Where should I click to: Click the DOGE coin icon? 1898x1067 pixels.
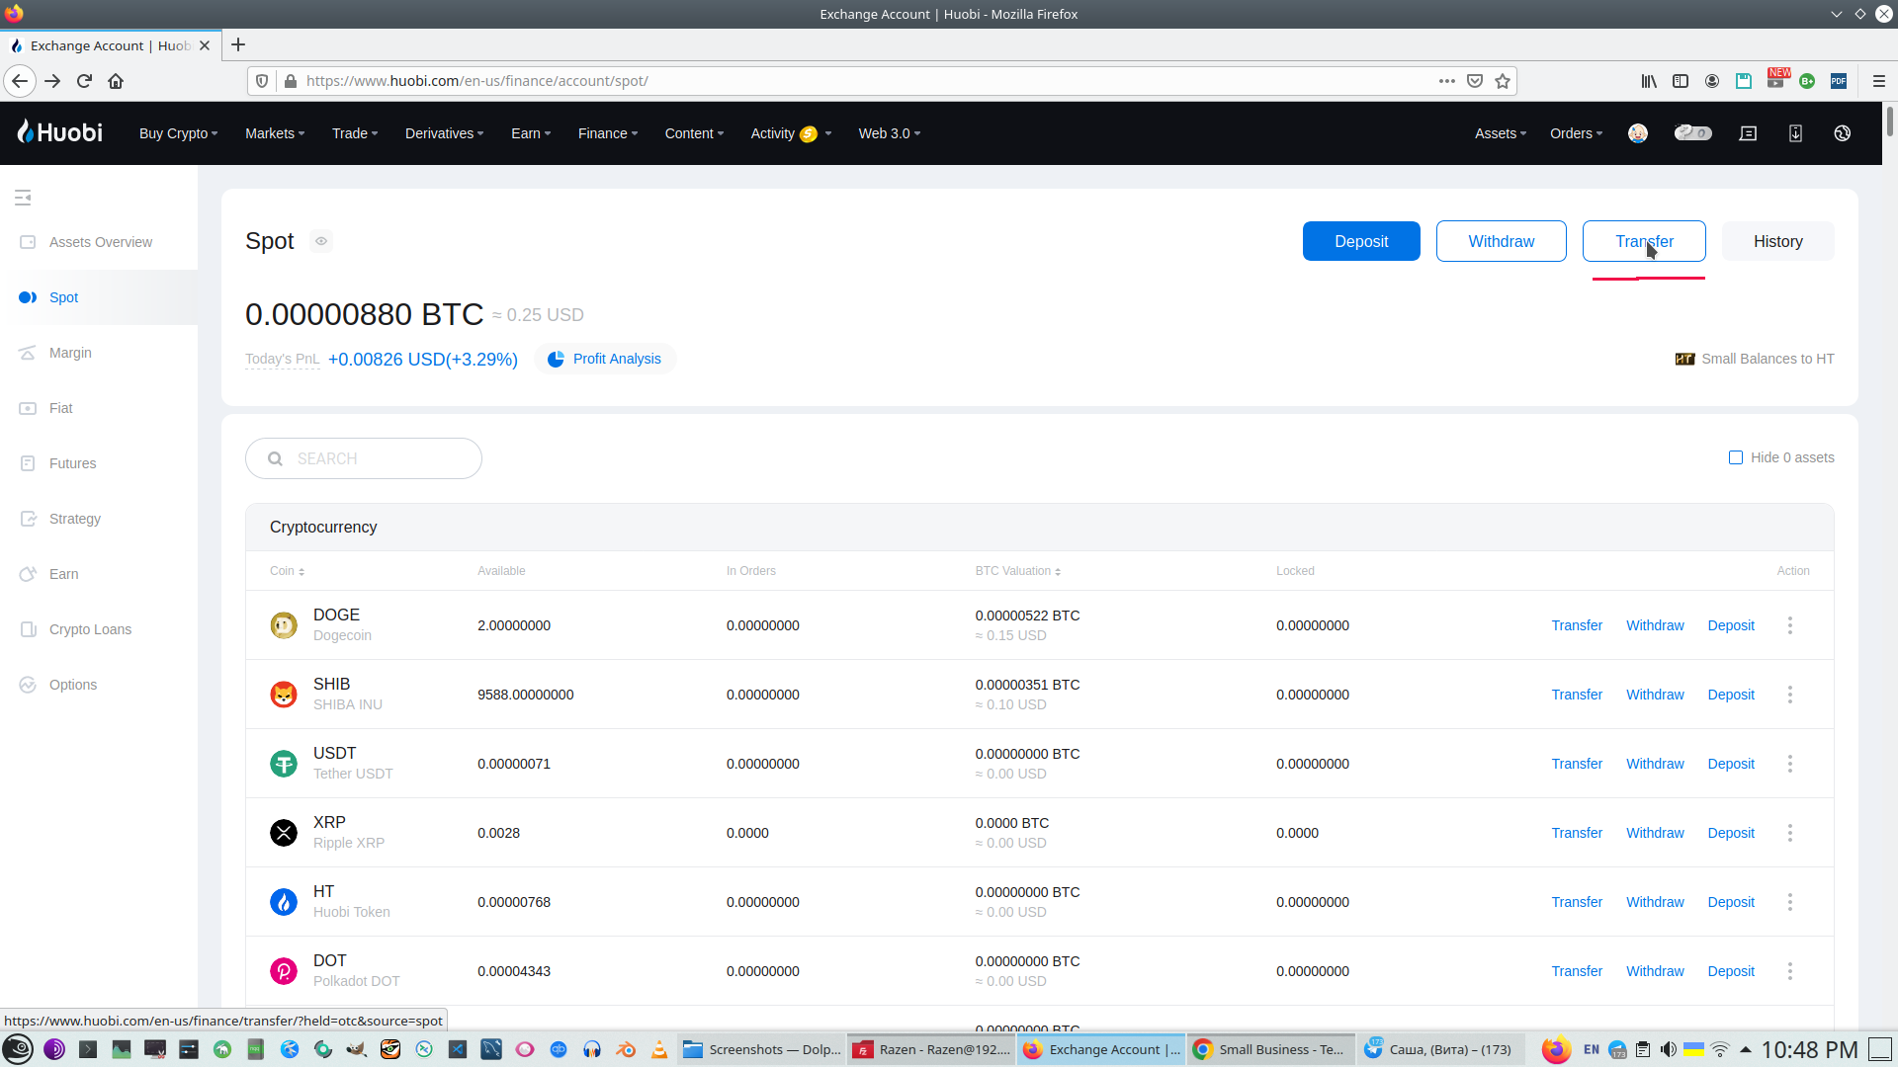tap(284, 625)
